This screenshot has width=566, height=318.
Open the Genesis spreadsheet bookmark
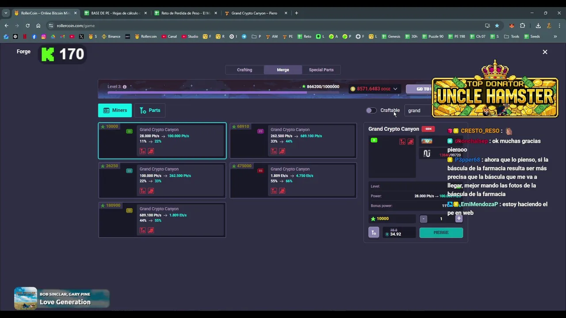click(x=391, y=37)
